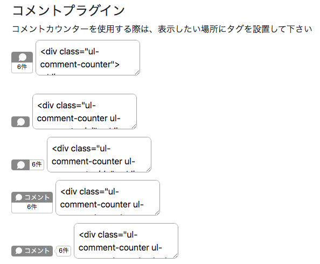Click the resize grip of the textarea by the stacked コメント counter
Image resolution: width=320 pixels, height=264 pixels.
click(x=157, y=213)
